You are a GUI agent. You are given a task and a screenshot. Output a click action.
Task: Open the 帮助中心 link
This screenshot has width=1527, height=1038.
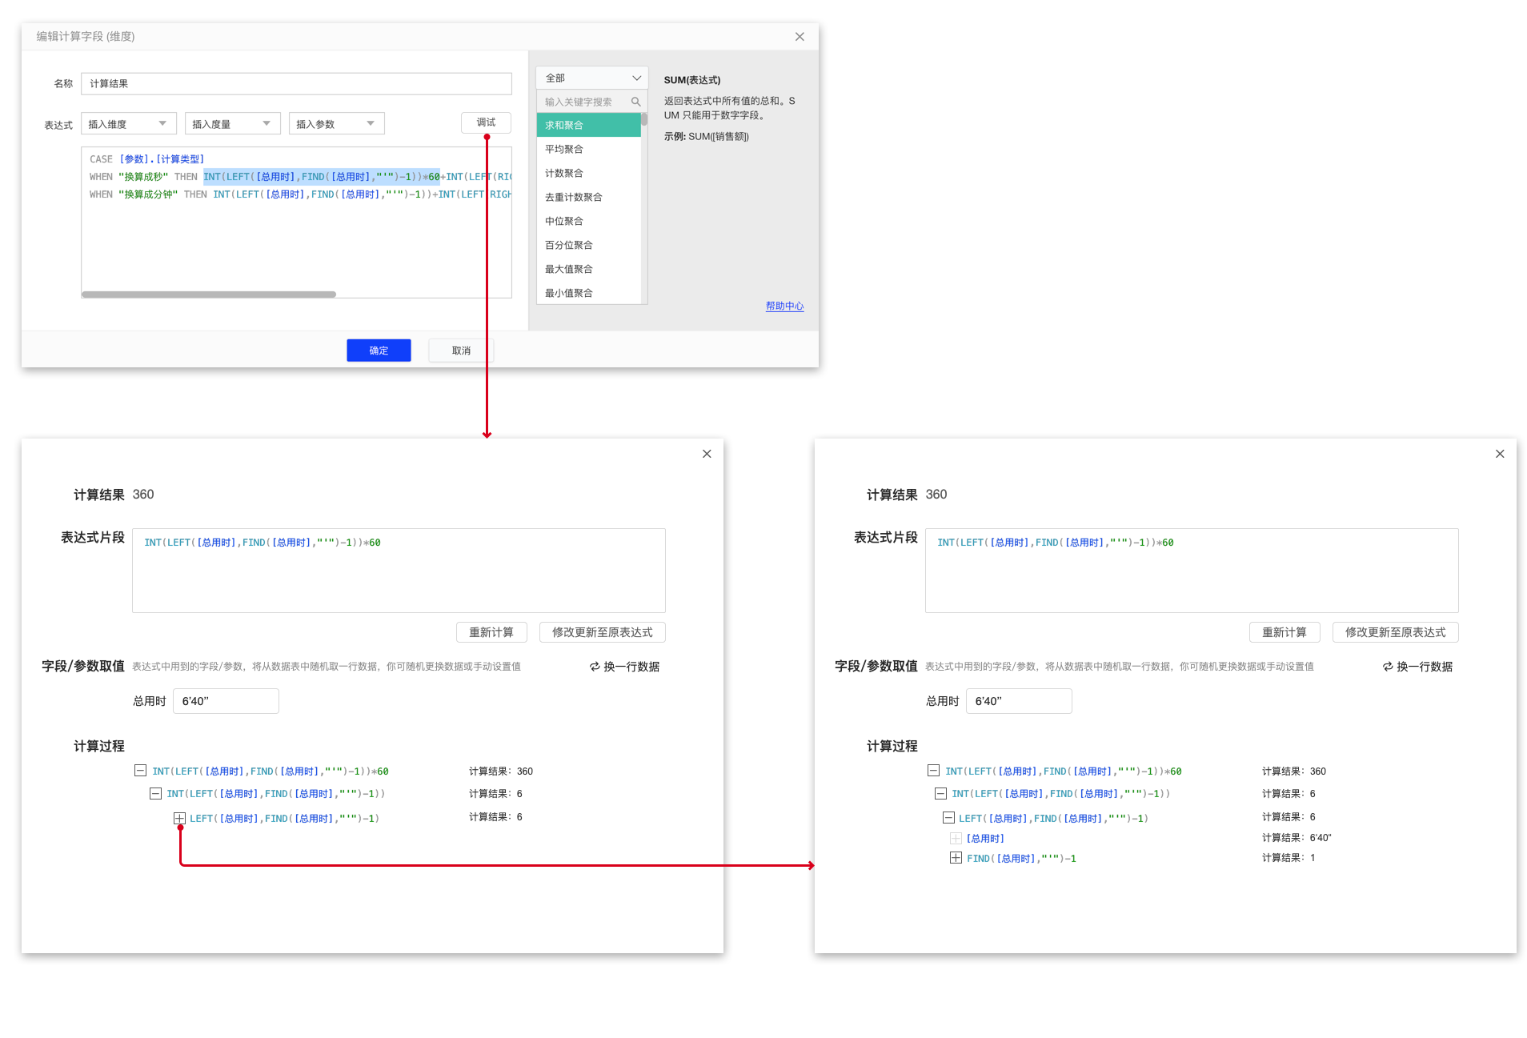pos(784,306)
